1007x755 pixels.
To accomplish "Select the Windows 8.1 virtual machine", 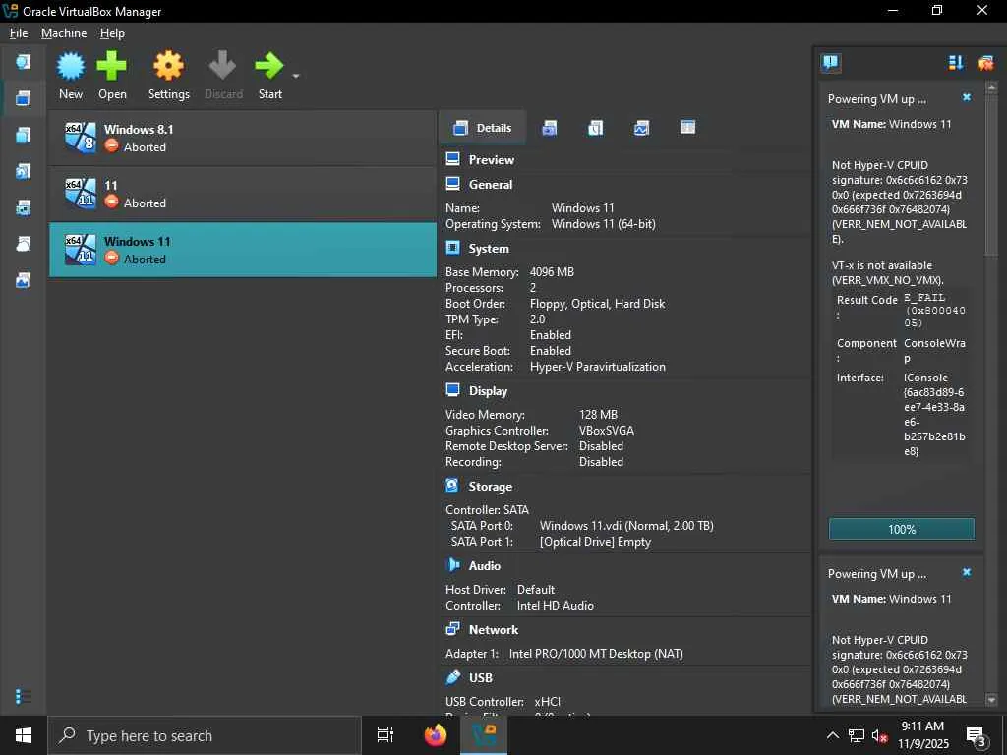I will click(x=243, y=138).
